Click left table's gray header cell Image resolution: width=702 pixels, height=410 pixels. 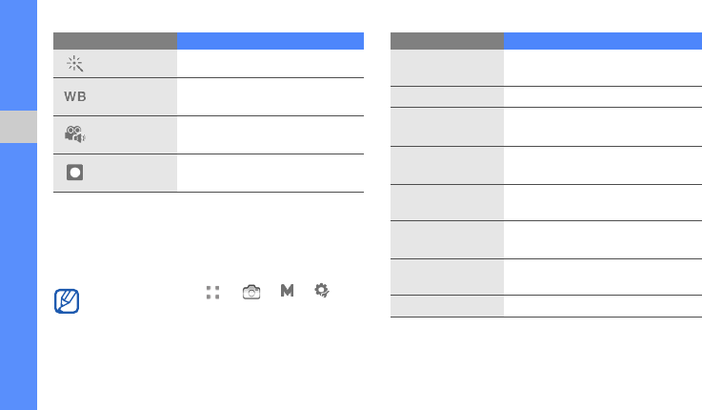tap(114, 41)
